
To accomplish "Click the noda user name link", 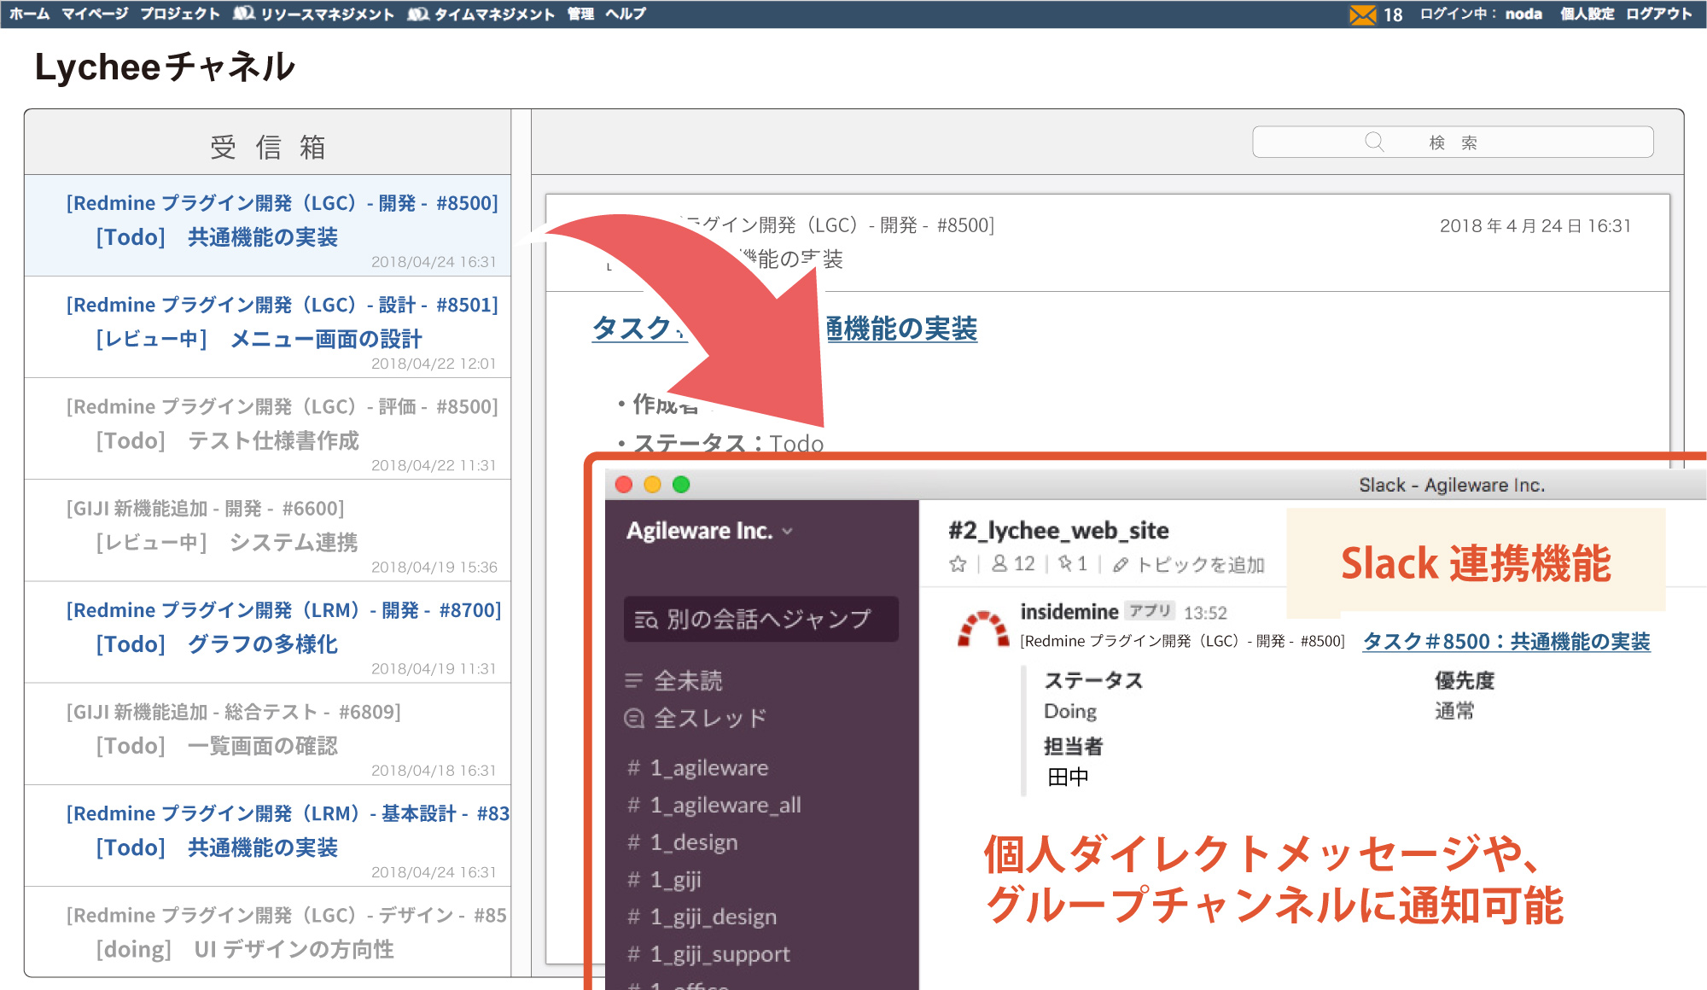I will (1523, 14).
